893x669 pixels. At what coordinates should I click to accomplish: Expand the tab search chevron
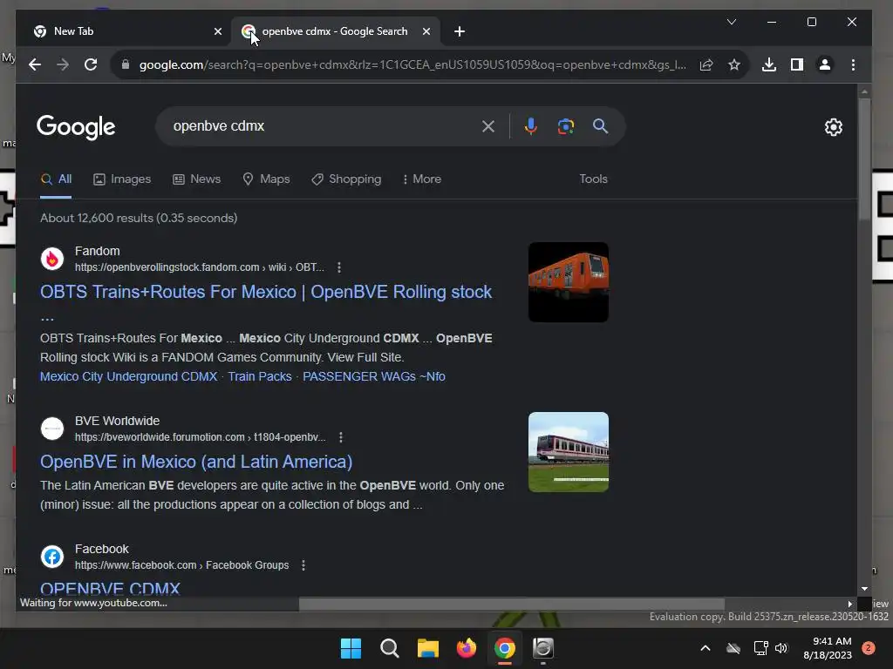[x=732, y=22]
